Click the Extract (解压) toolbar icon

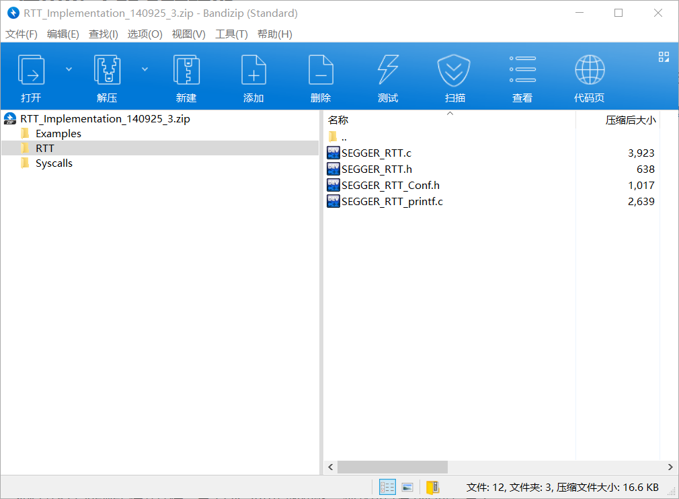click(x=107, y=70)
